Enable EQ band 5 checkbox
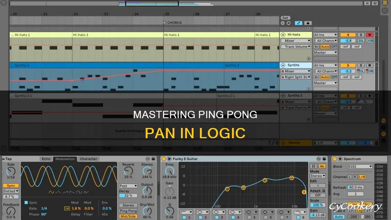The image size is (391, 220). (x=249, y=217)
